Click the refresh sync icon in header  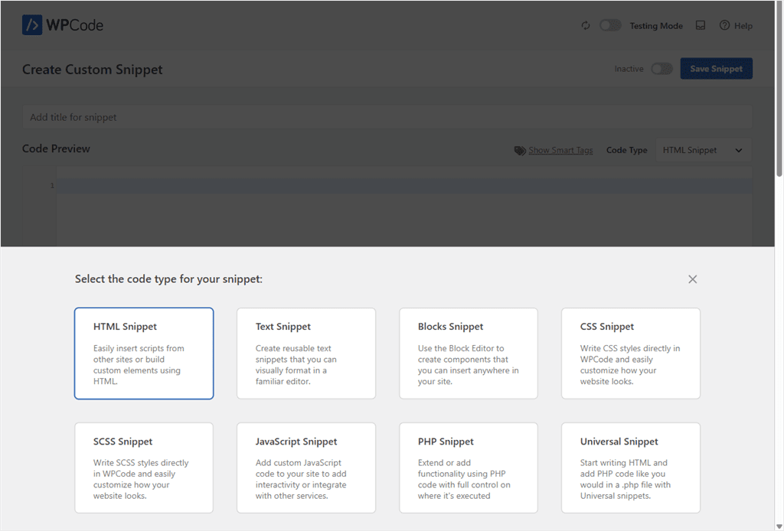(586, 25)
